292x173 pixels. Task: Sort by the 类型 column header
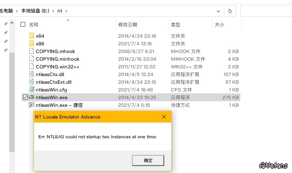(176, 25)
